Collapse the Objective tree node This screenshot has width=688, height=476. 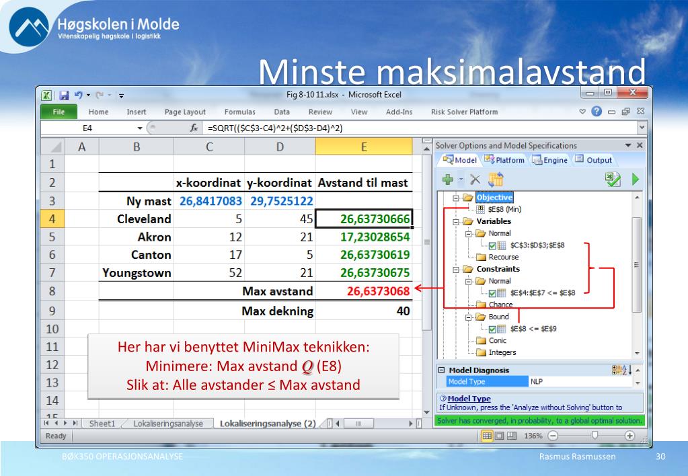click(x=456, y=198)
